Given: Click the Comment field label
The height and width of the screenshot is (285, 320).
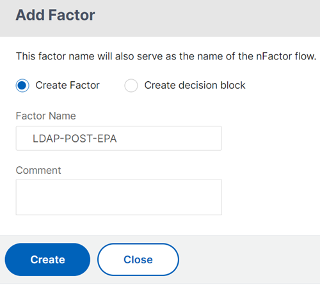Looking at the screenshot, I should 38,170.
